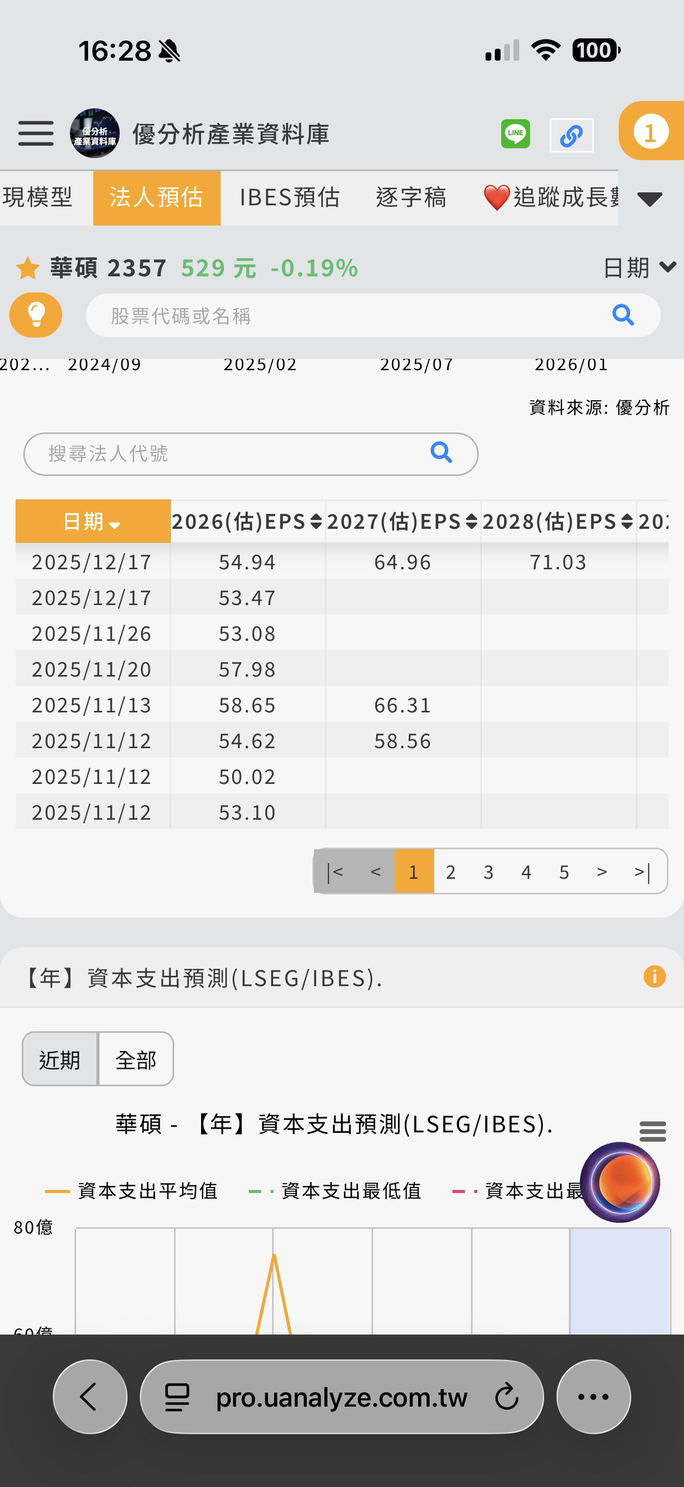This screenshot has height=1487, width=684.
Task: Select 近期 chart range toggle
Action: click(x=60, y=1059)
